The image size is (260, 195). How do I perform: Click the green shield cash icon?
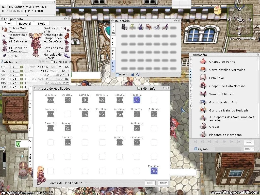(18, 144)
